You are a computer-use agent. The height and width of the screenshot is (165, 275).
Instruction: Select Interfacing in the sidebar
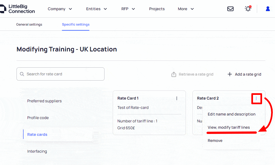[x=37, y=151]
